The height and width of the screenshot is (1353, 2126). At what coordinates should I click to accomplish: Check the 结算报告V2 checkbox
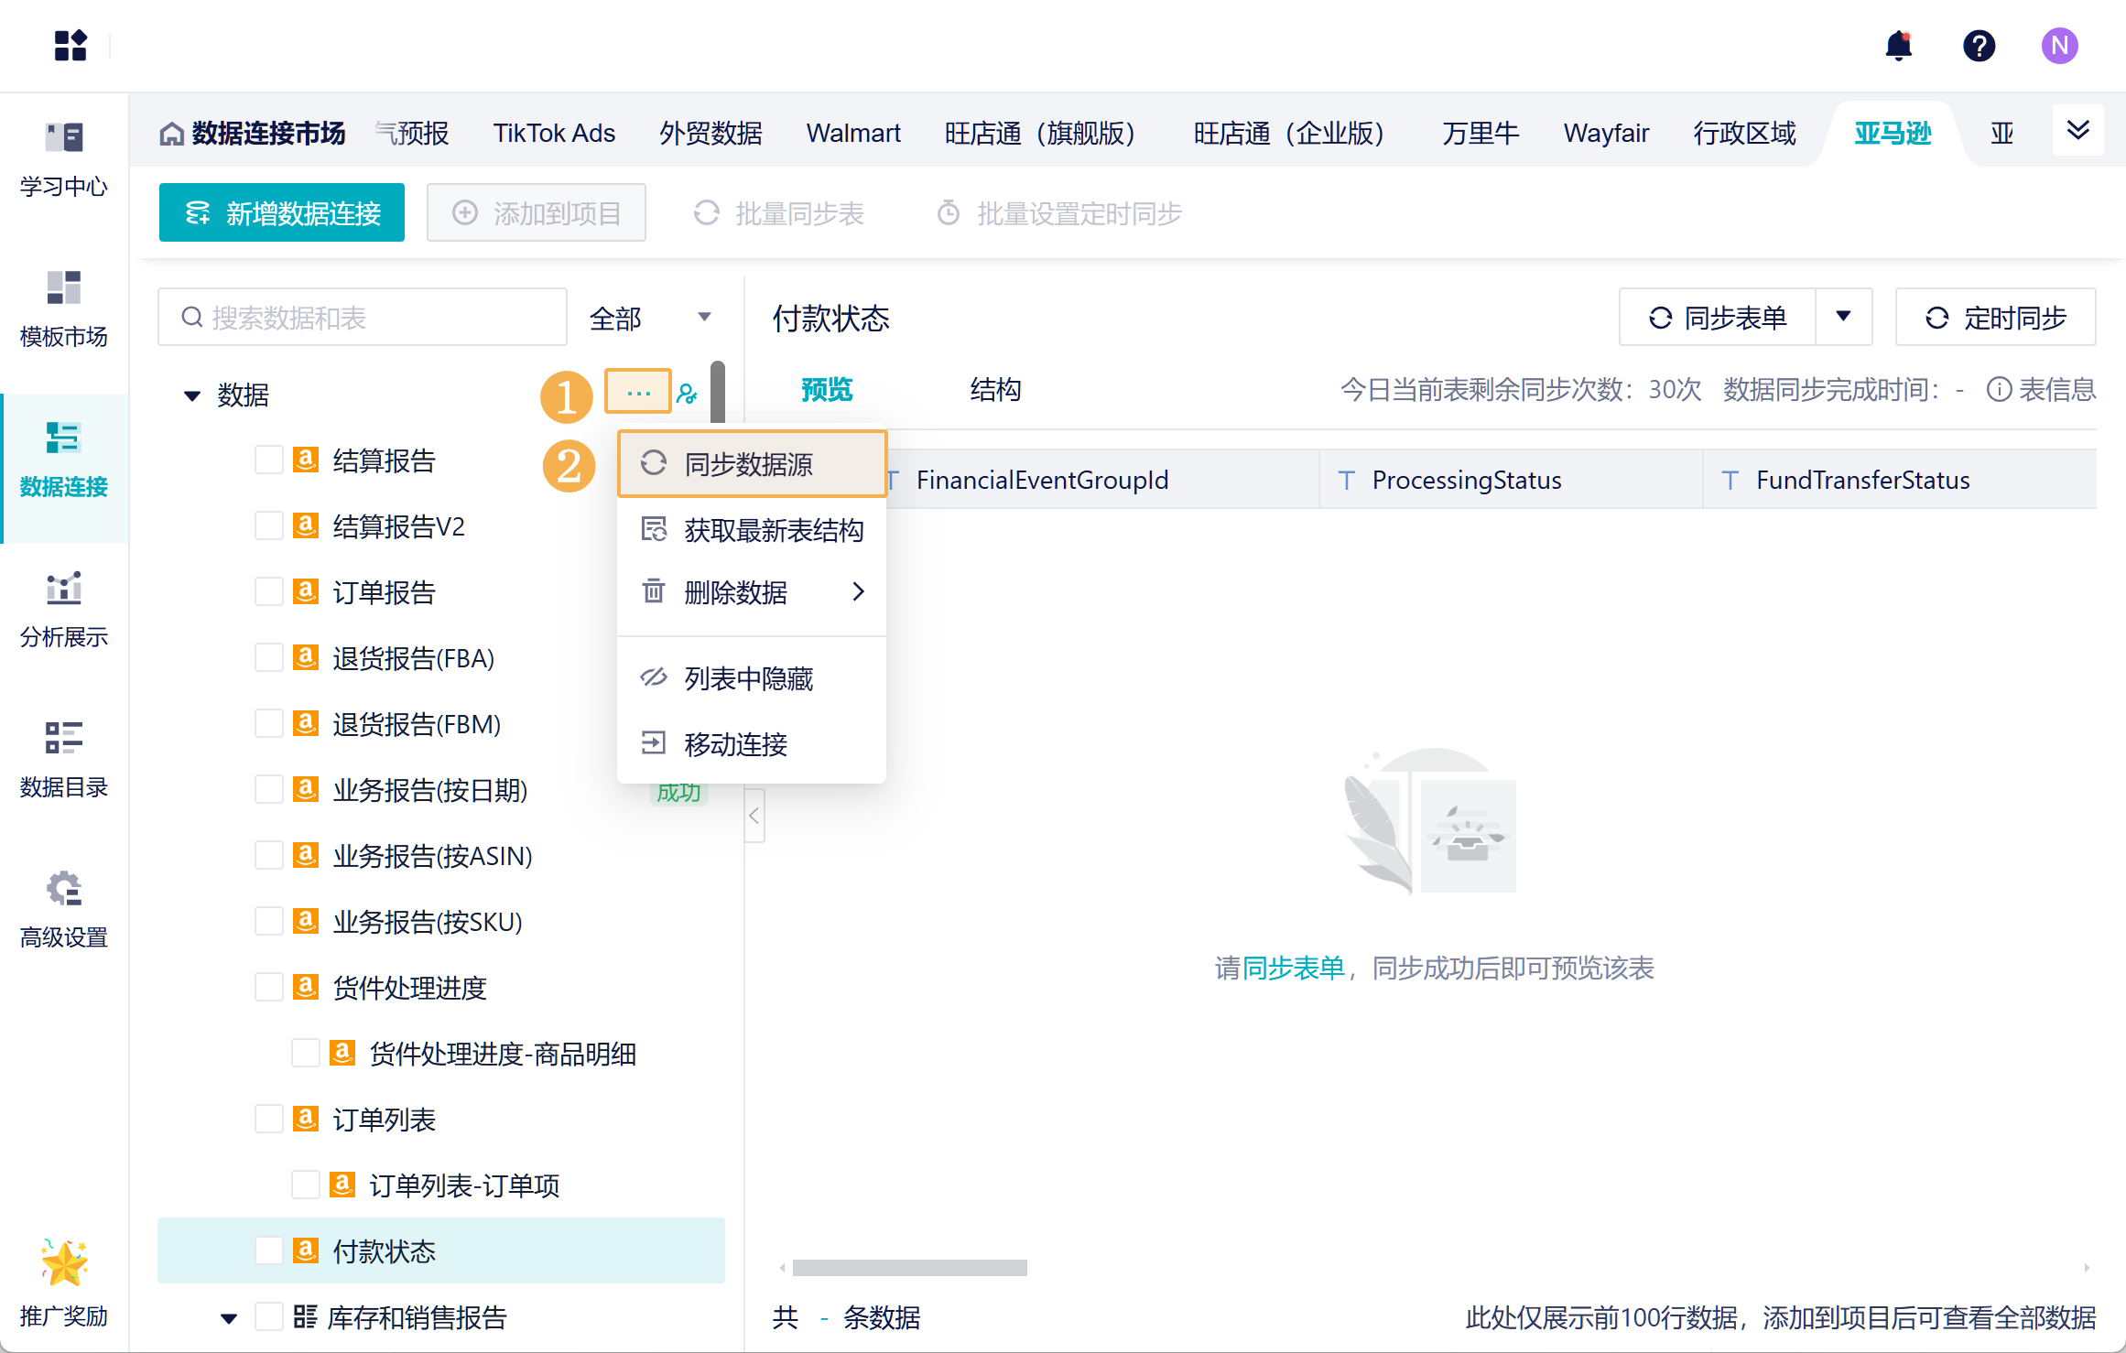268,525
